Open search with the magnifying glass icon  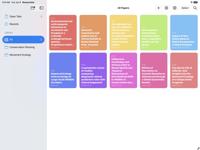point(195,8)
